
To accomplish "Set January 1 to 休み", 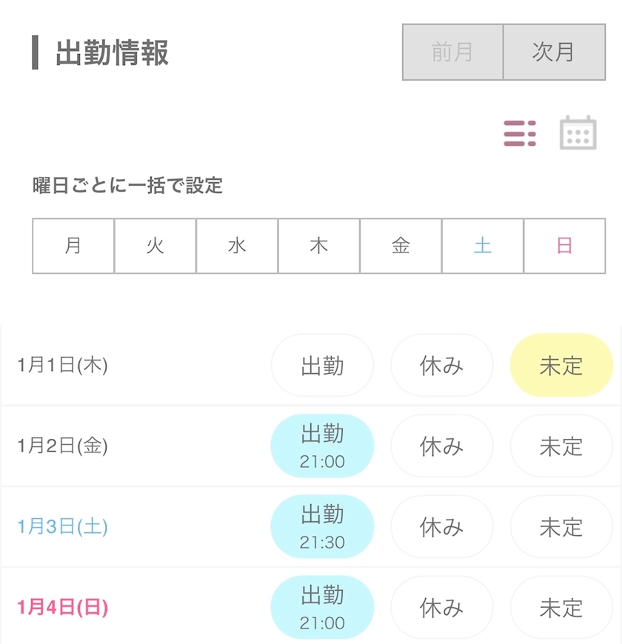I will pos(441,366).
